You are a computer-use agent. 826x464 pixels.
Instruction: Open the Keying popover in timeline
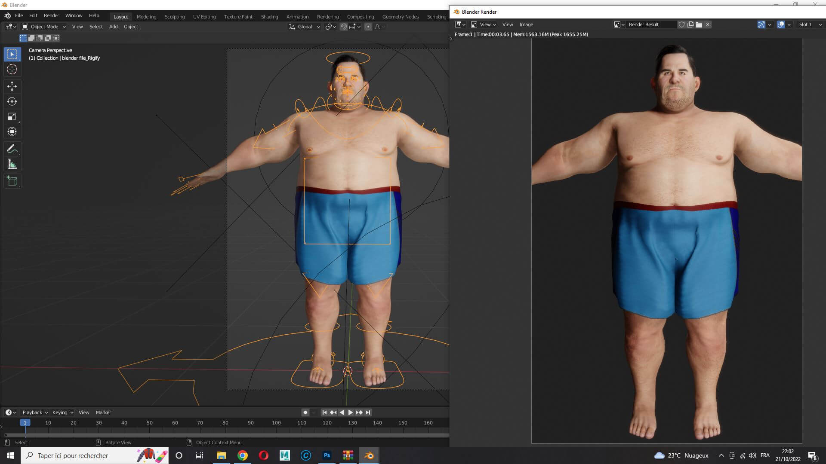point(63,412)
